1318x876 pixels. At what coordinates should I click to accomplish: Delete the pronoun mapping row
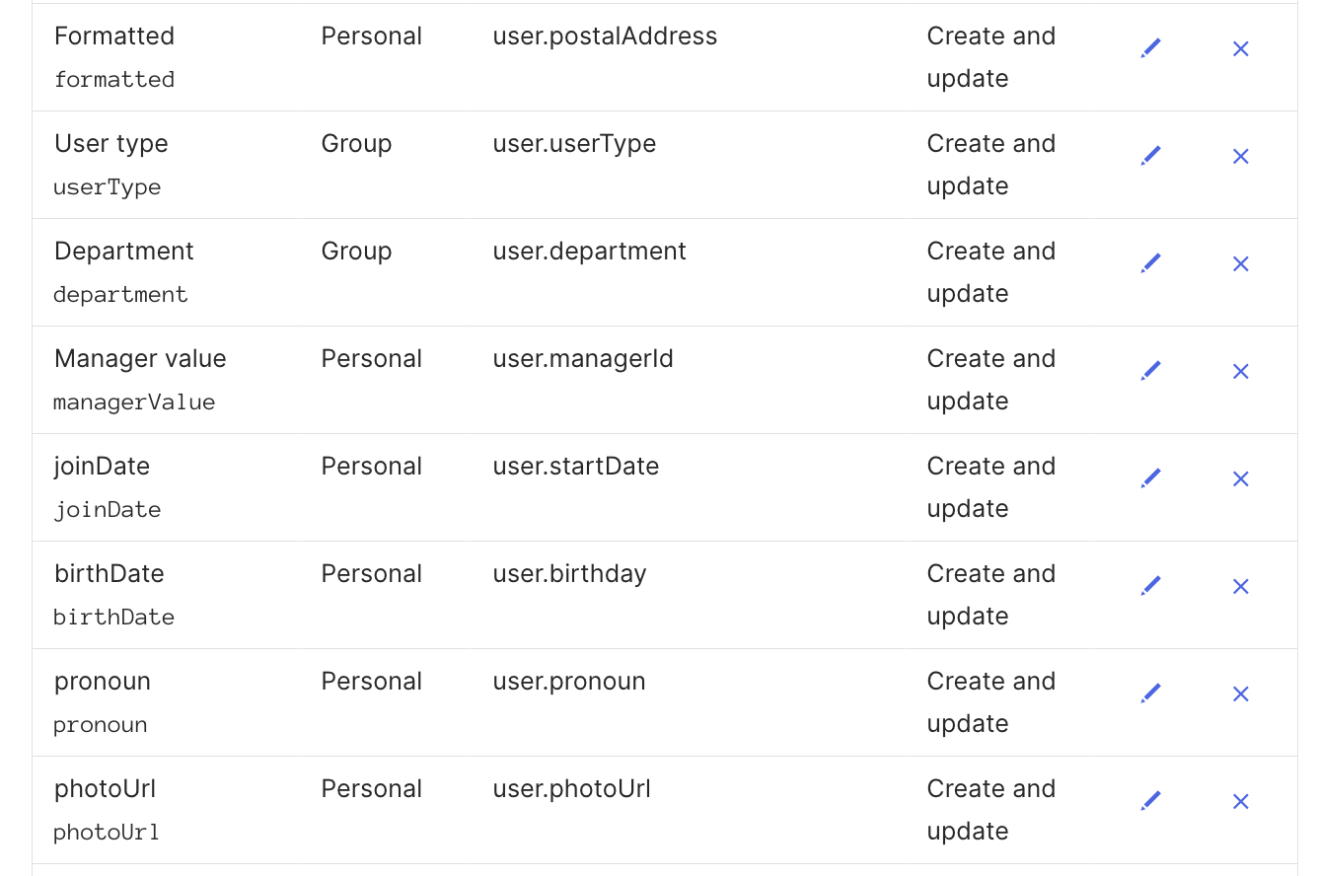pyautogui.click(x=1241, y=693)
